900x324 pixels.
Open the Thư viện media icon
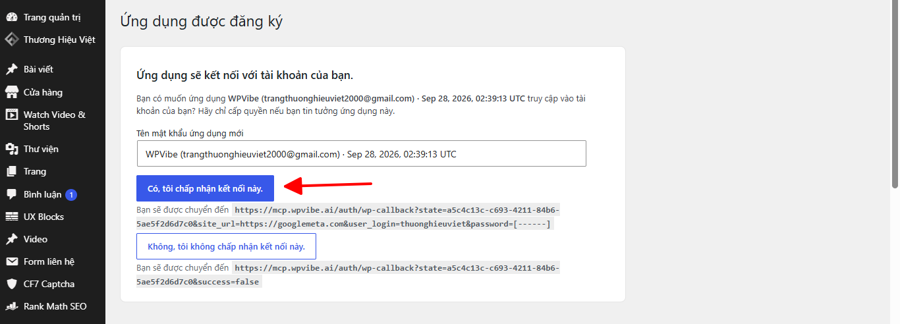[x=12, y=149]
